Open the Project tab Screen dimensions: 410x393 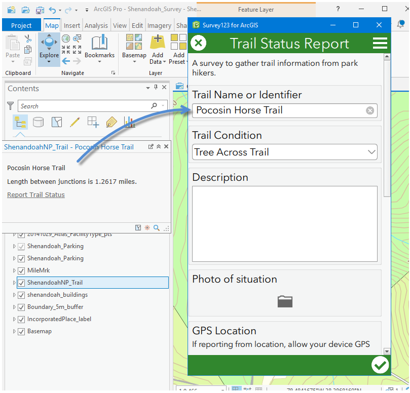click(x=21, y=25)
